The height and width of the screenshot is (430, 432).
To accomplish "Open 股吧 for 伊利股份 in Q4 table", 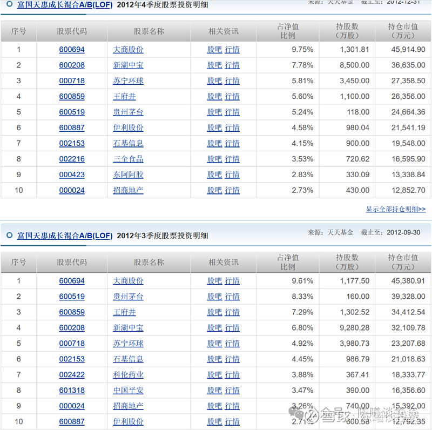I will 214,128.
